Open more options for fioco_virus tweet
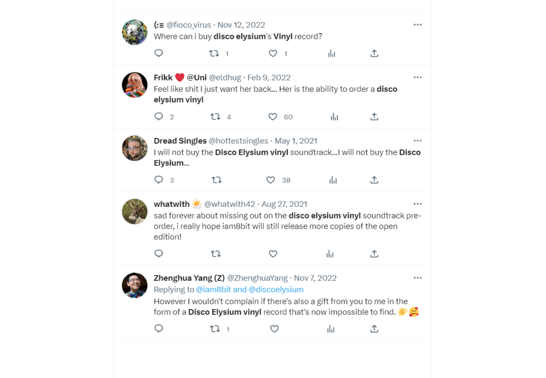 [x=417, y=25]
